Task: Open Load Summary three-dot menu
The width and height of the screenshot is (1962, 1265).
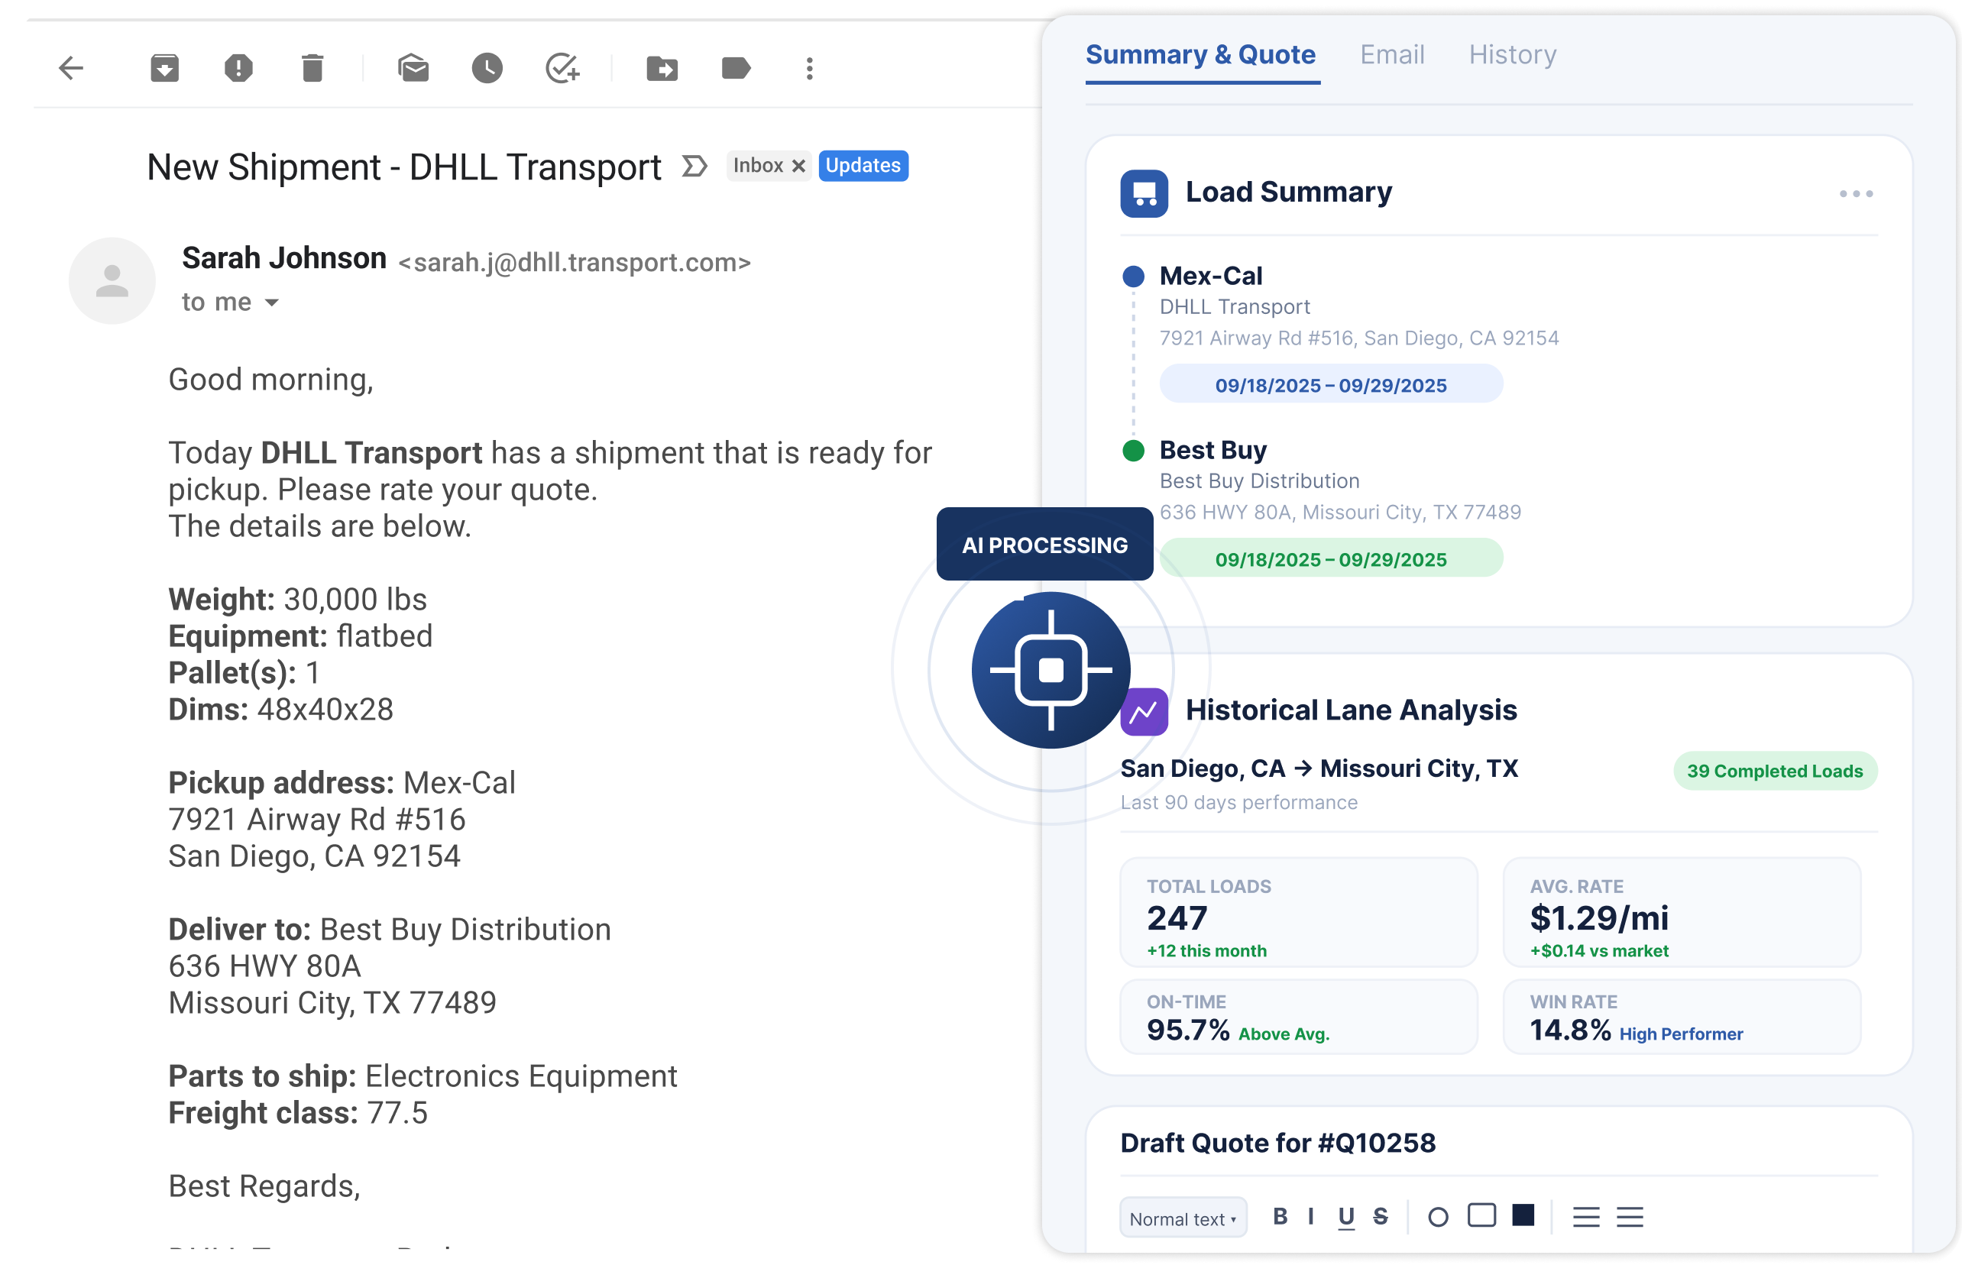Action: tap(1856, 194)
